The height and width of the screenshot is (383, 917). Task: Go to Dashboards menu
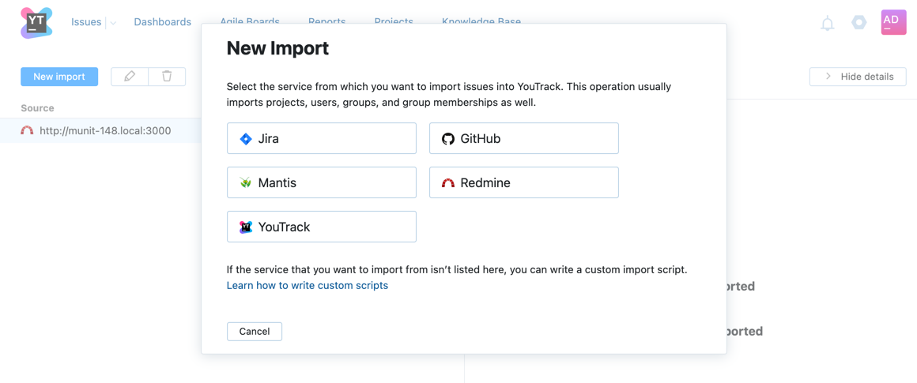[x=162, y=22]
